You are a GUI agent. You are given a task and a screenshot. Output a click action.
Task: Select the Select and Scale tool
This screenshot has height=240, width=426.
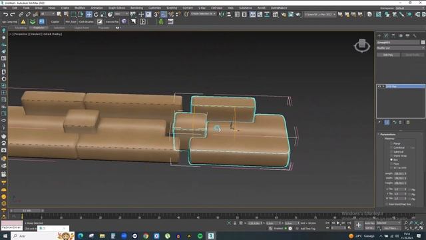point(103,14)
